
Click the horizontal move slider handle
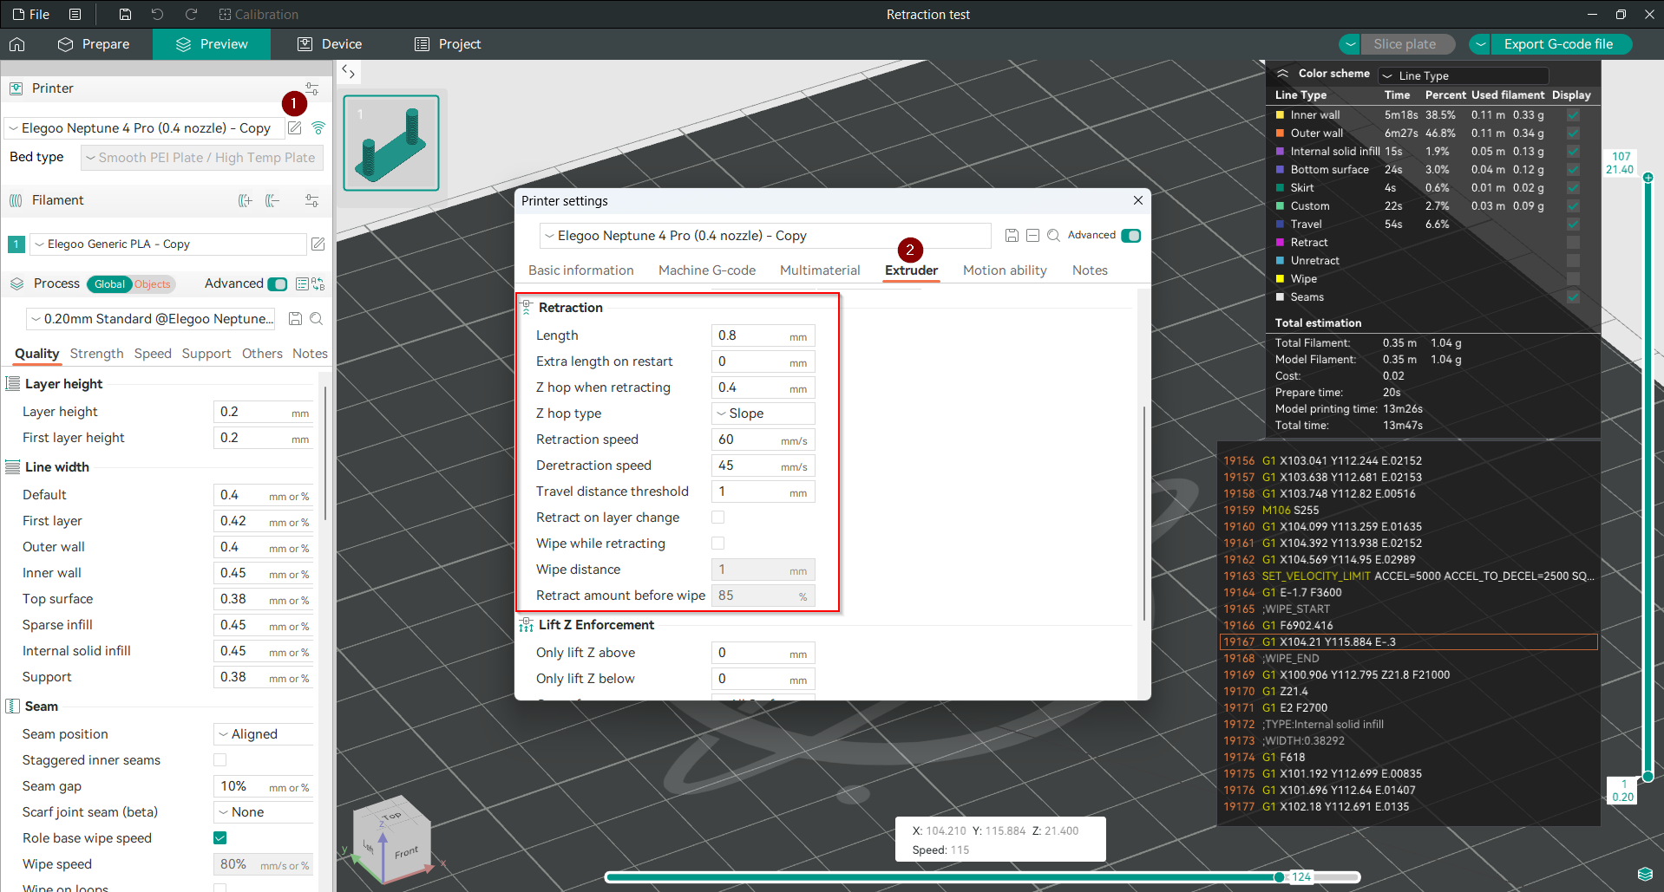(1279, 877)
